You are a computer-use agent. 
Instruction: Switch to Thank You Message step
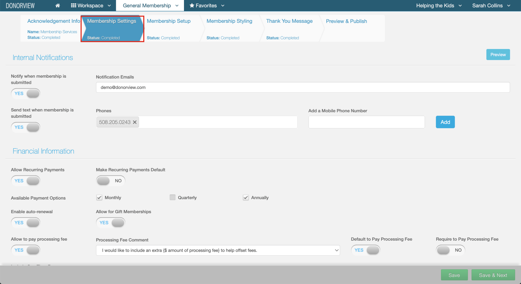[x=289, y=21]
